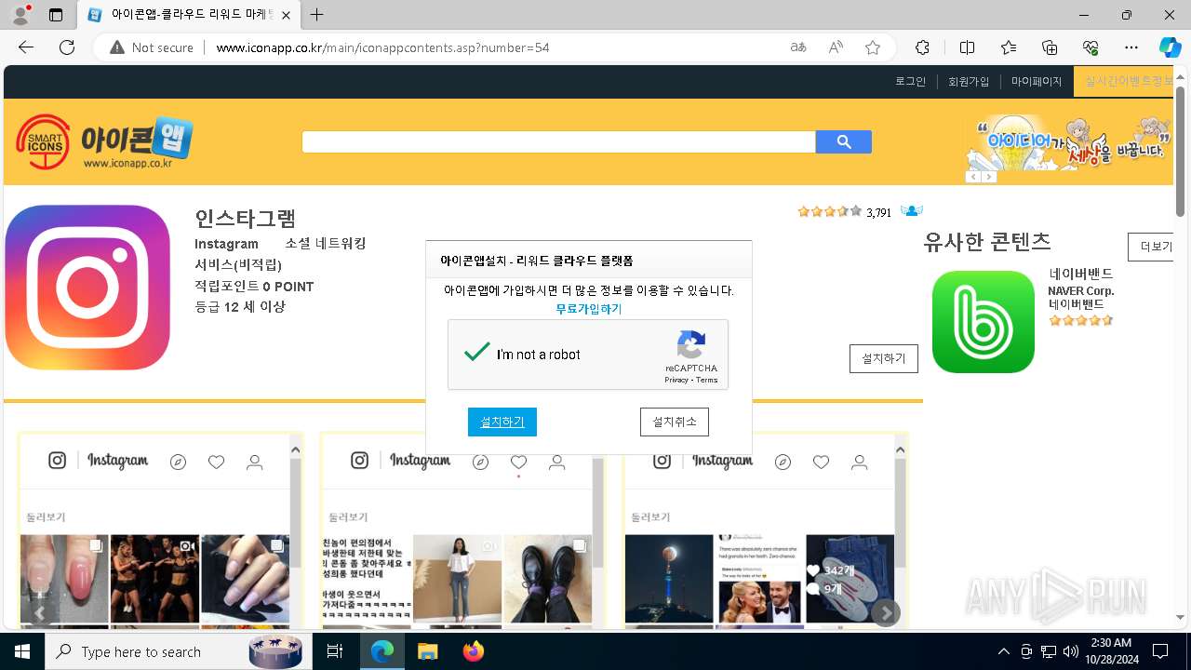Image resolution: width=1191 pixels, height=670 pixels.
Task: Click the address bar URL
Action: (382, 47)
